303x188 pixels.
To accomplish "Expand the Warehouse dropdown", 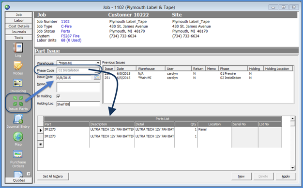I will tap(98, 63).
